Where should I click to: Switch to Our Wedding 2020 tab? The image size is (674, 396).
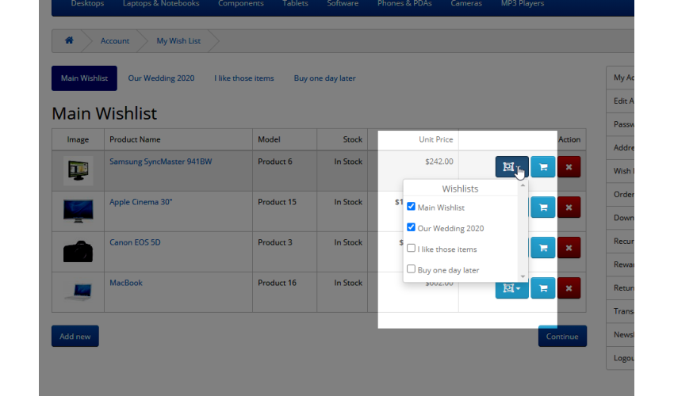click(161, 78)
